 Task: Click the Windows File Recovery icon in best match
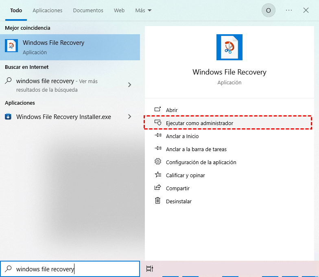(11, 46)
